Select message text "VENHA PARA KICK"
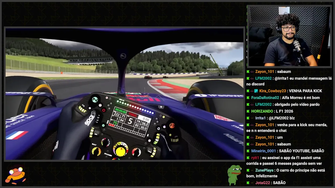 tap(306, 91)
